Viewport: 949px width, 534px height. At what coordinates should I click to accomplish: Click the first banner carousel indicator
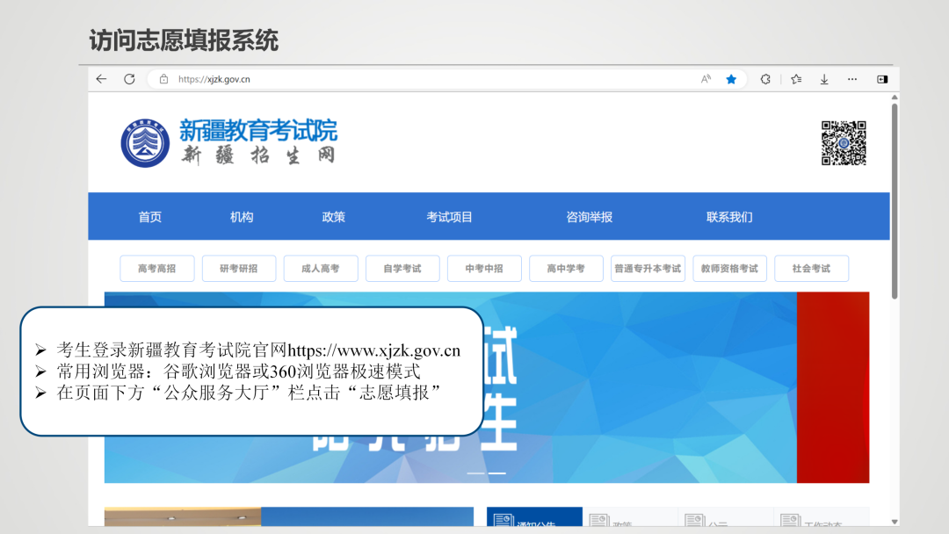pyautogui.click(x=475, y=473)
